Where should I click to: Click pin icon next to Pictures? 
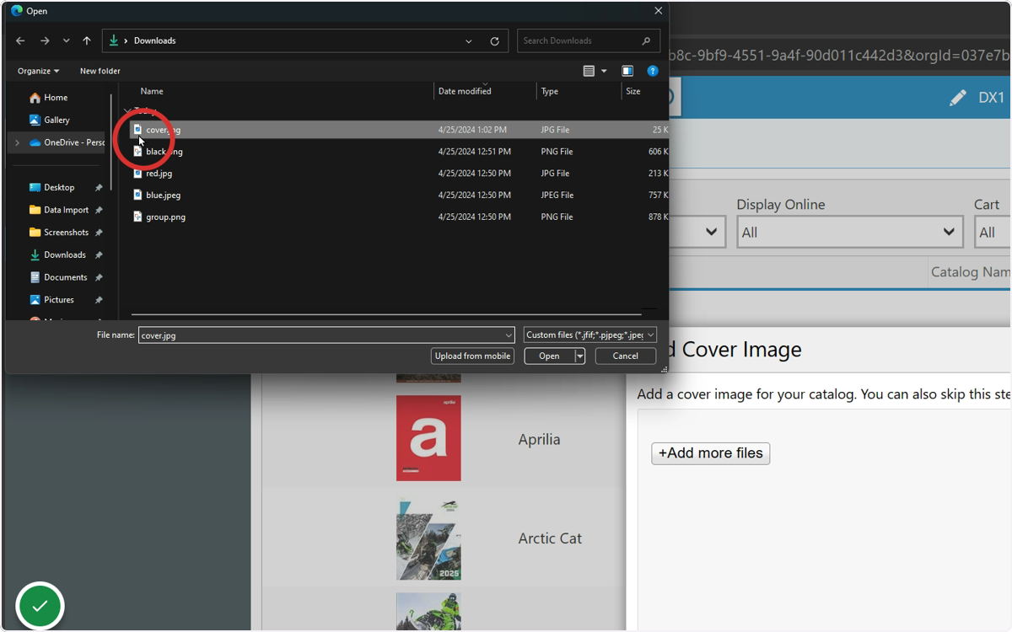point(99,300)
